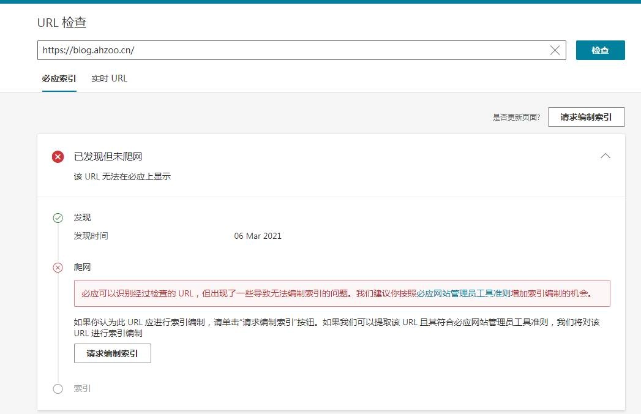Image resolution: width=641 pixels, height=414 pixels.
Task: Click the discovery date 06 Mar 2021
Action: coord(257,235)
